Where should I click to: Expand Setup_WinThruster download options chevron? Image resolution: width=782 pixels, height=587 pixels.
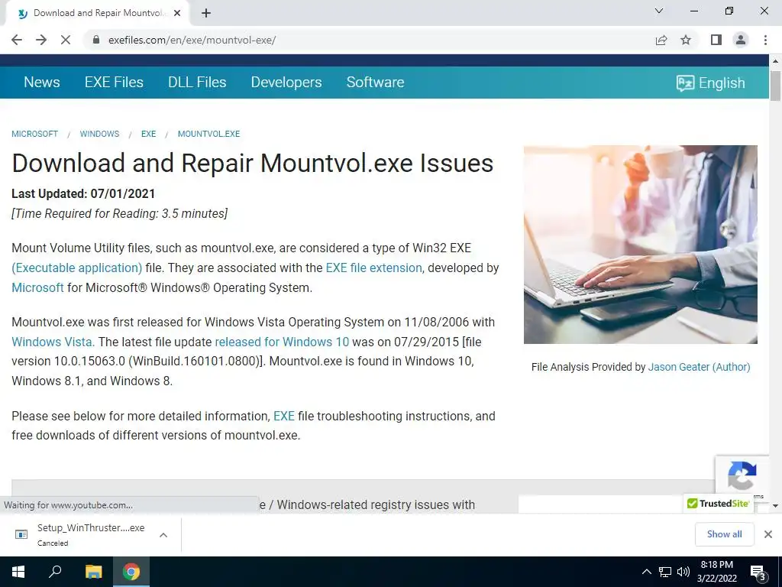(x=163, y=534)
